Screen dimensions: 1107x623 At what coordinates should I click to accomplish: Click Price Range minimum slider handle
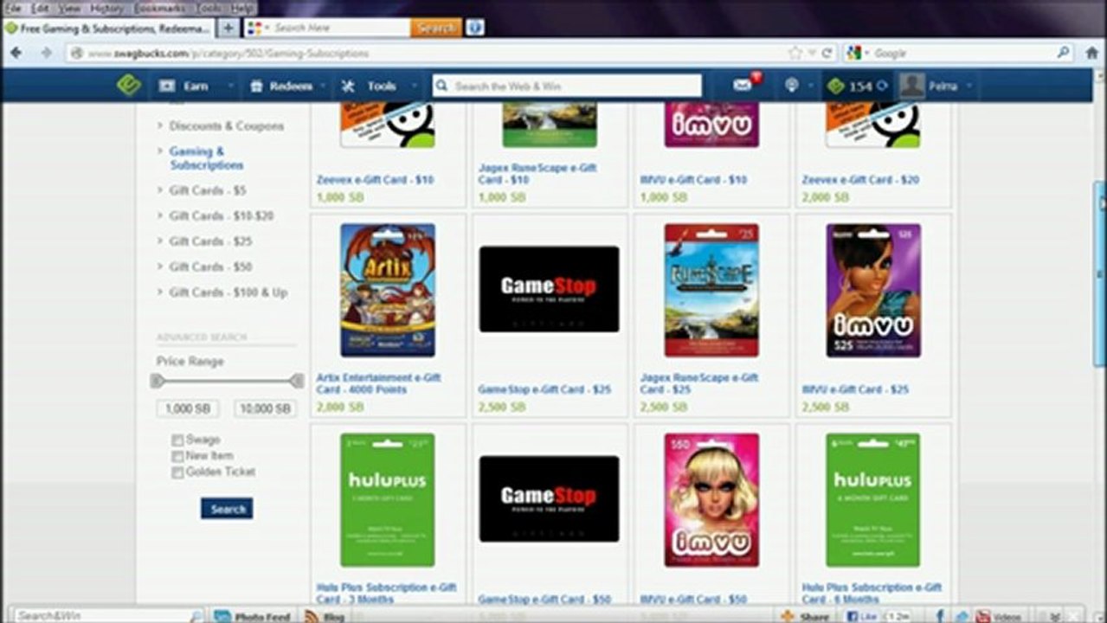pyautogui.click(x=157, y=381)
